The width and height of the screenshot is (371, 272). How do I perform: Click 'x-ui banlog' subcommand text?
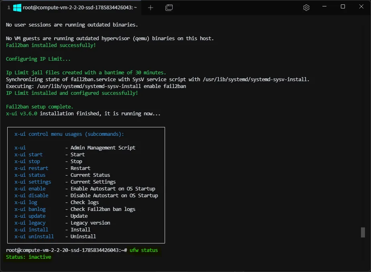click(x=30, y=209)
